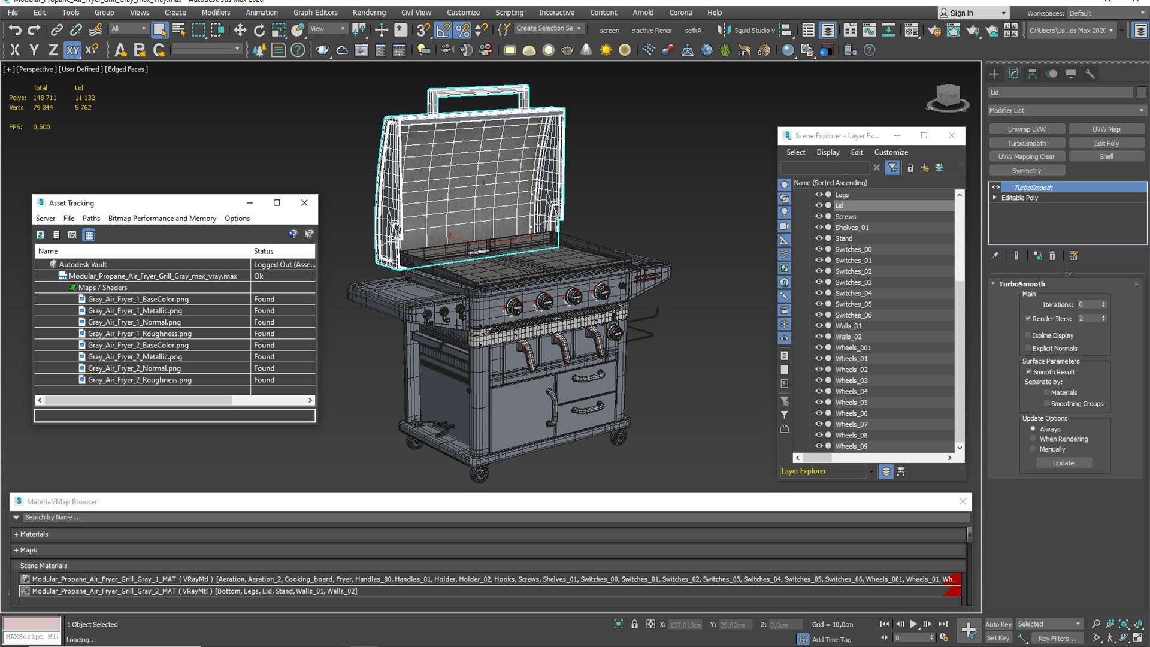
Task: Toggle visibility of Wheels_09
Action: pyautogui.click(x=819, y=446)
